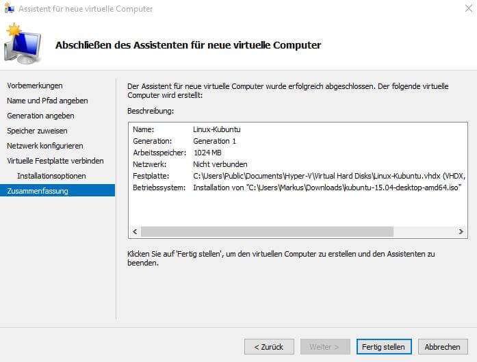Click the paragraph beginning 'Der Assistent für neue'

288,90
